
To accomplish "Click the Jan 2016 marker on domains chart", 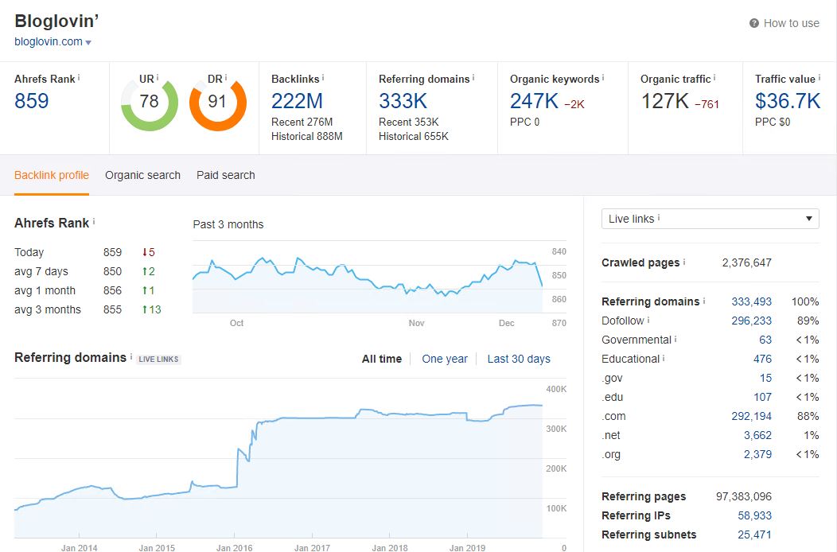I will point(235,548).
